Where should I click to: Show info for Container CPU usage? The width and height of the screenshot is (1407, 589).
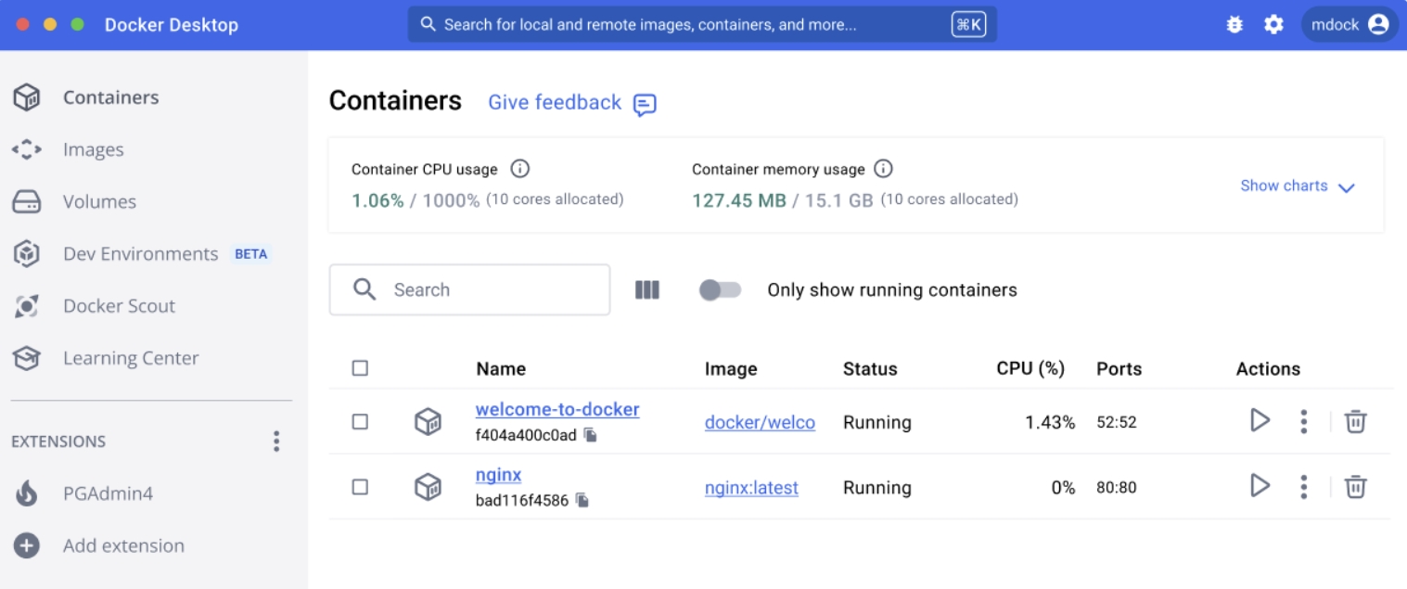click(520, 169)
